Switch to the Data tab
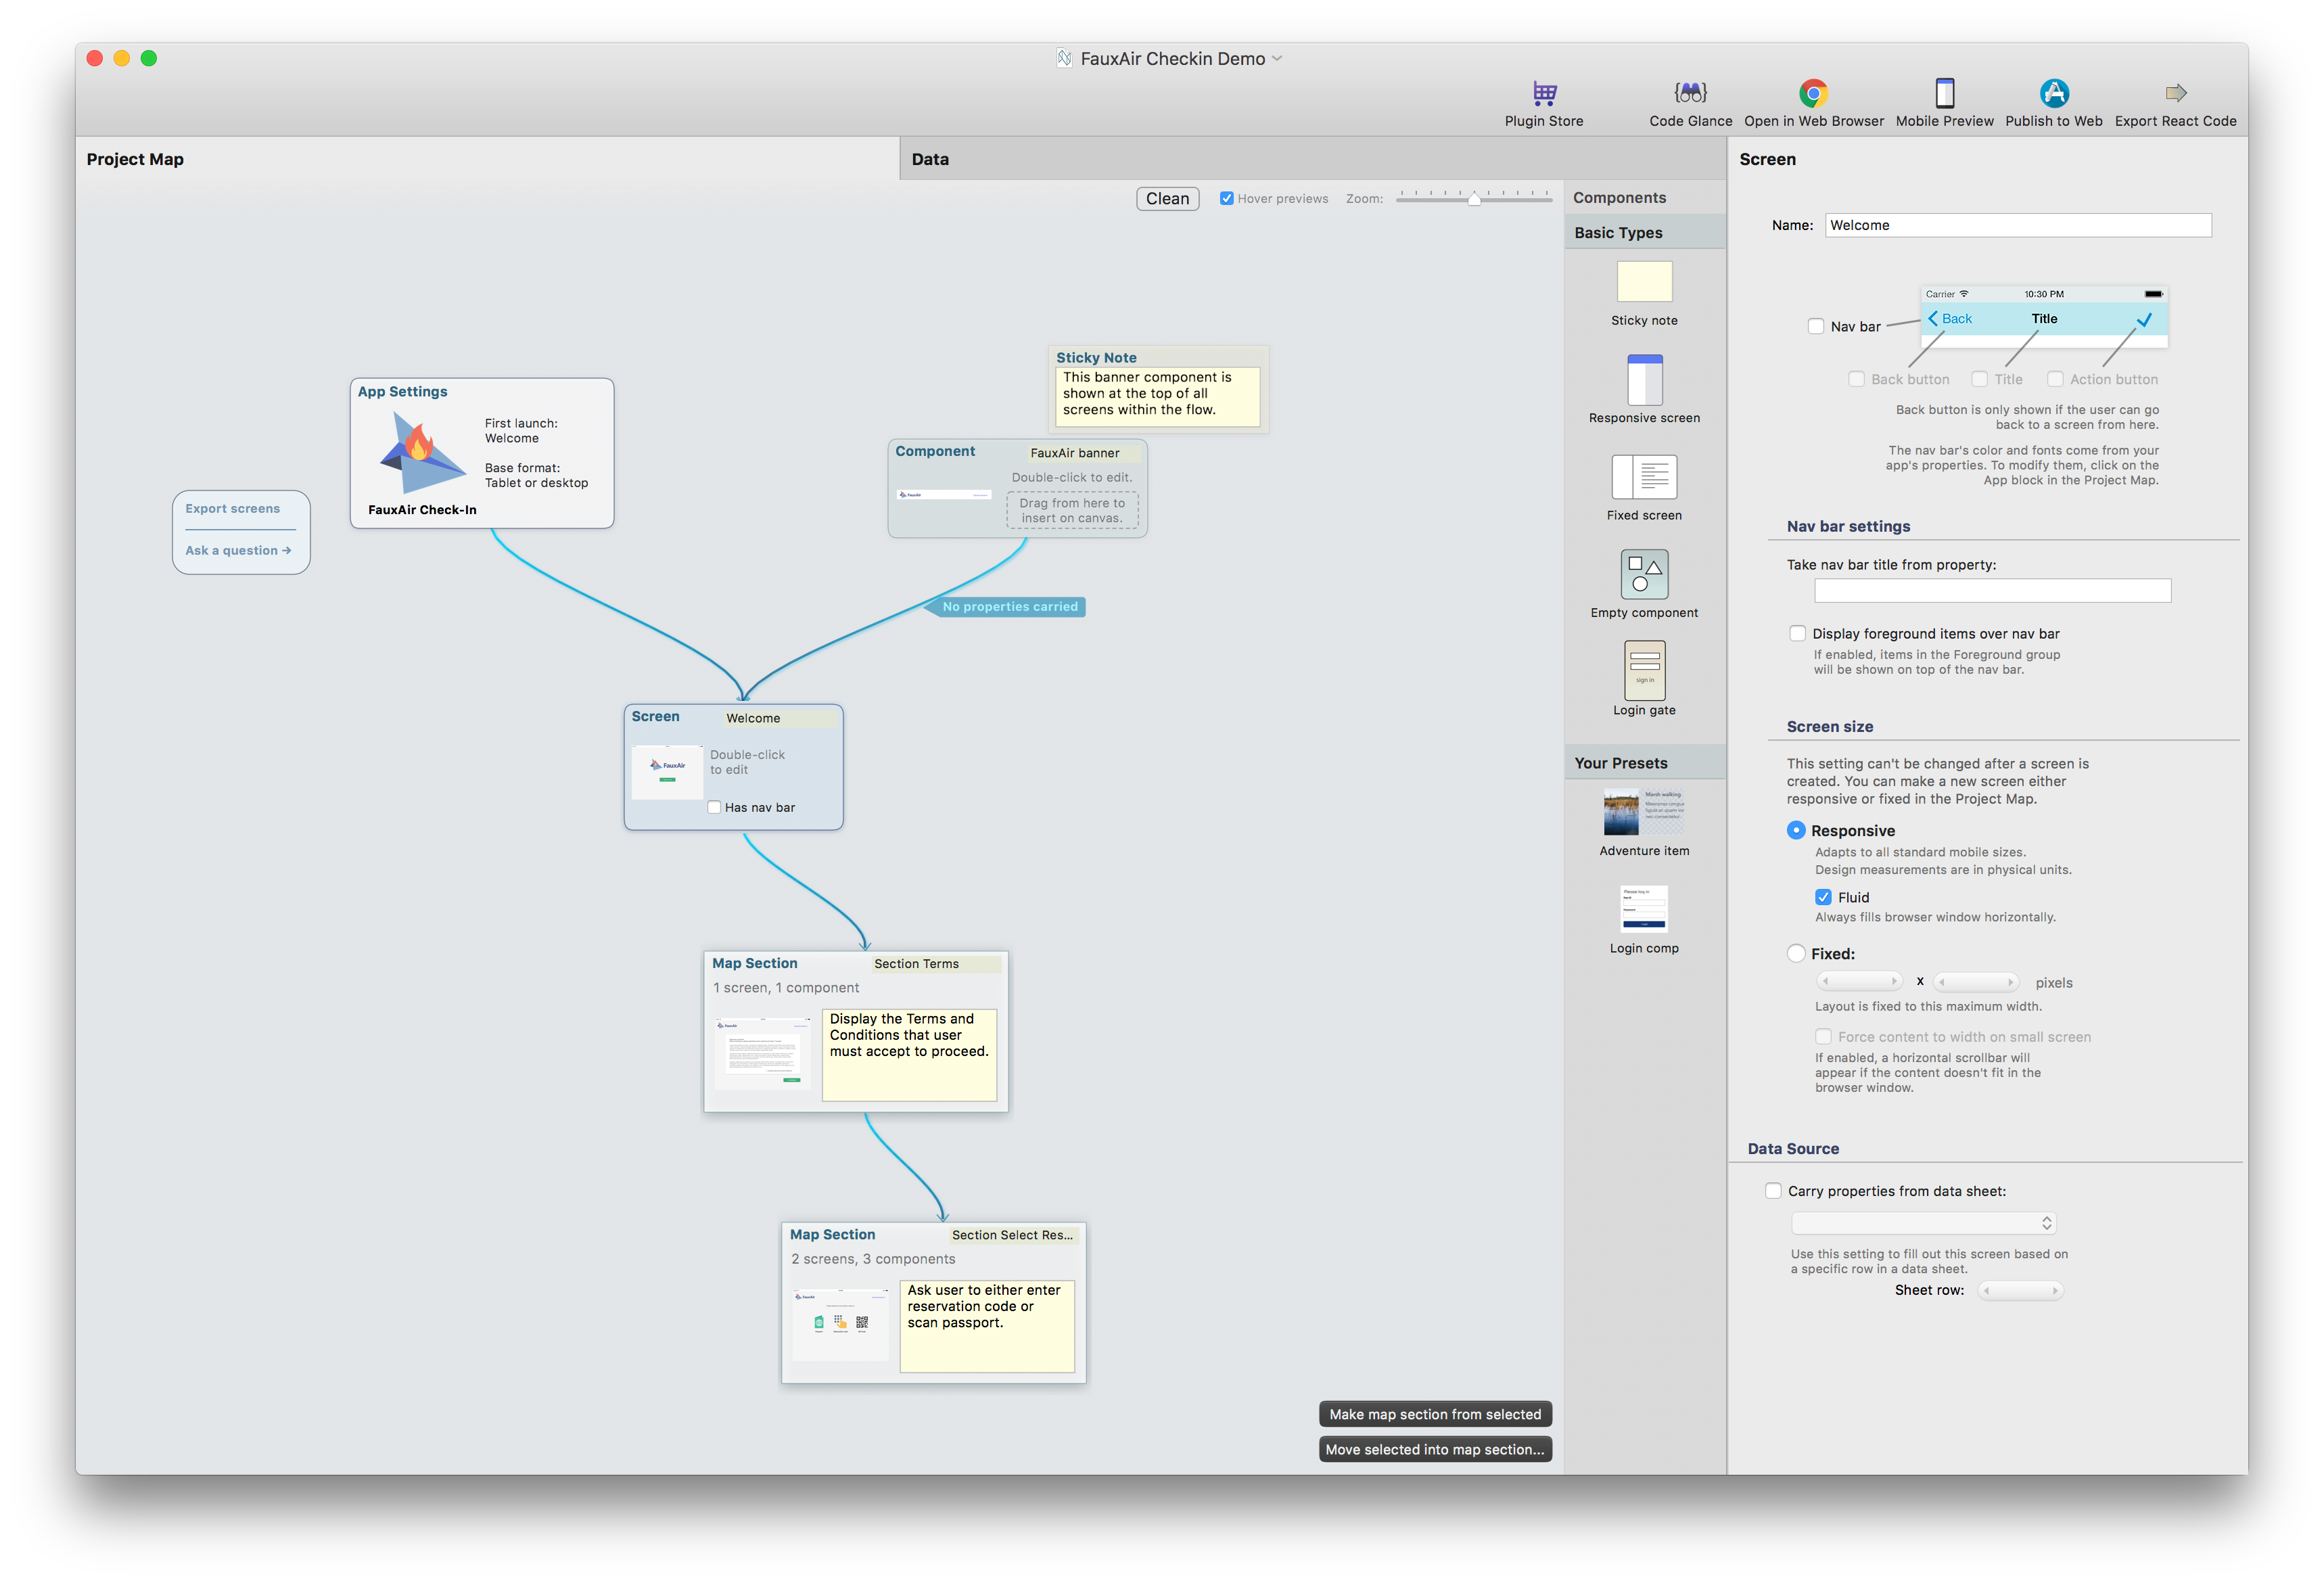This screenshot has height=1583, width=2324. pyautogui.click(x=930, y=158)
